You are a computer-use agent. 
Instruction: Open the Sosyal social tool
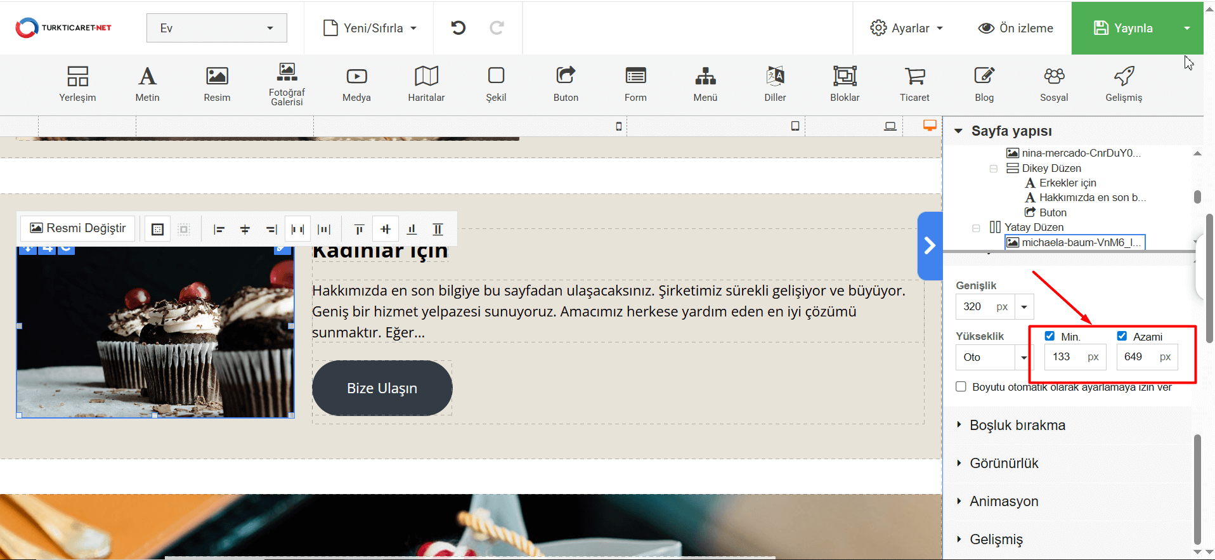[1054, 84]
